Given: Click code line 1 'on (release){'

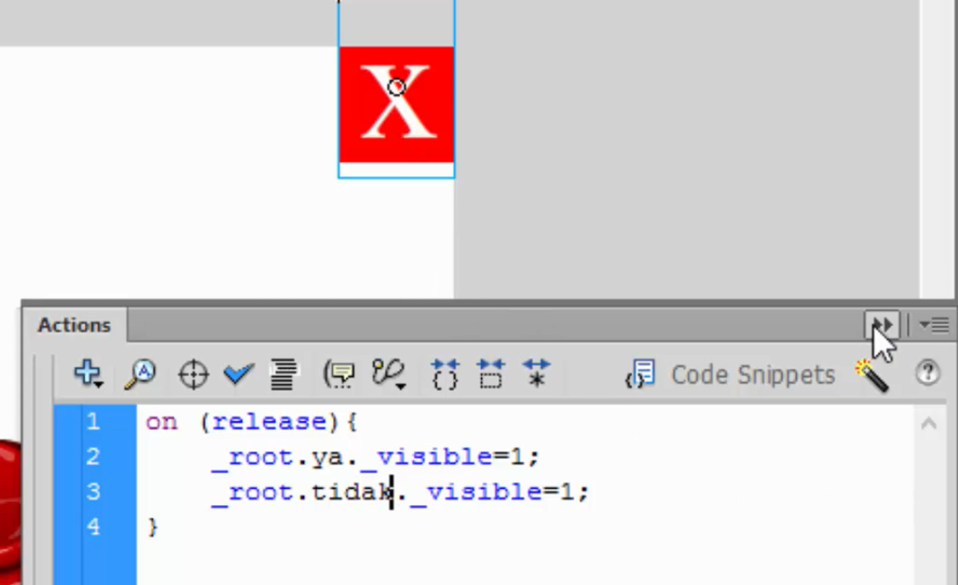Looking at the screenshot, I should 252,422.
